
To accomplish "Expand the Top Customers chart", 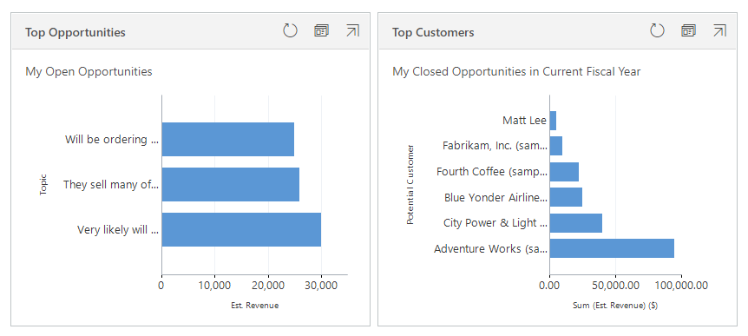I will tap(720, 31).
